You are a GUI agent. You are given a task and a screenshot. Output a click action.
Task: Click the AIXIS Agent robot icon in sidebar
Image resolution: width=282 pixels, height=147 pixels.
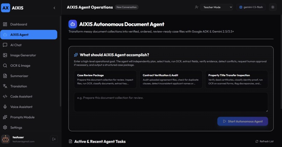pyautogui.click(x=5, y=35)
